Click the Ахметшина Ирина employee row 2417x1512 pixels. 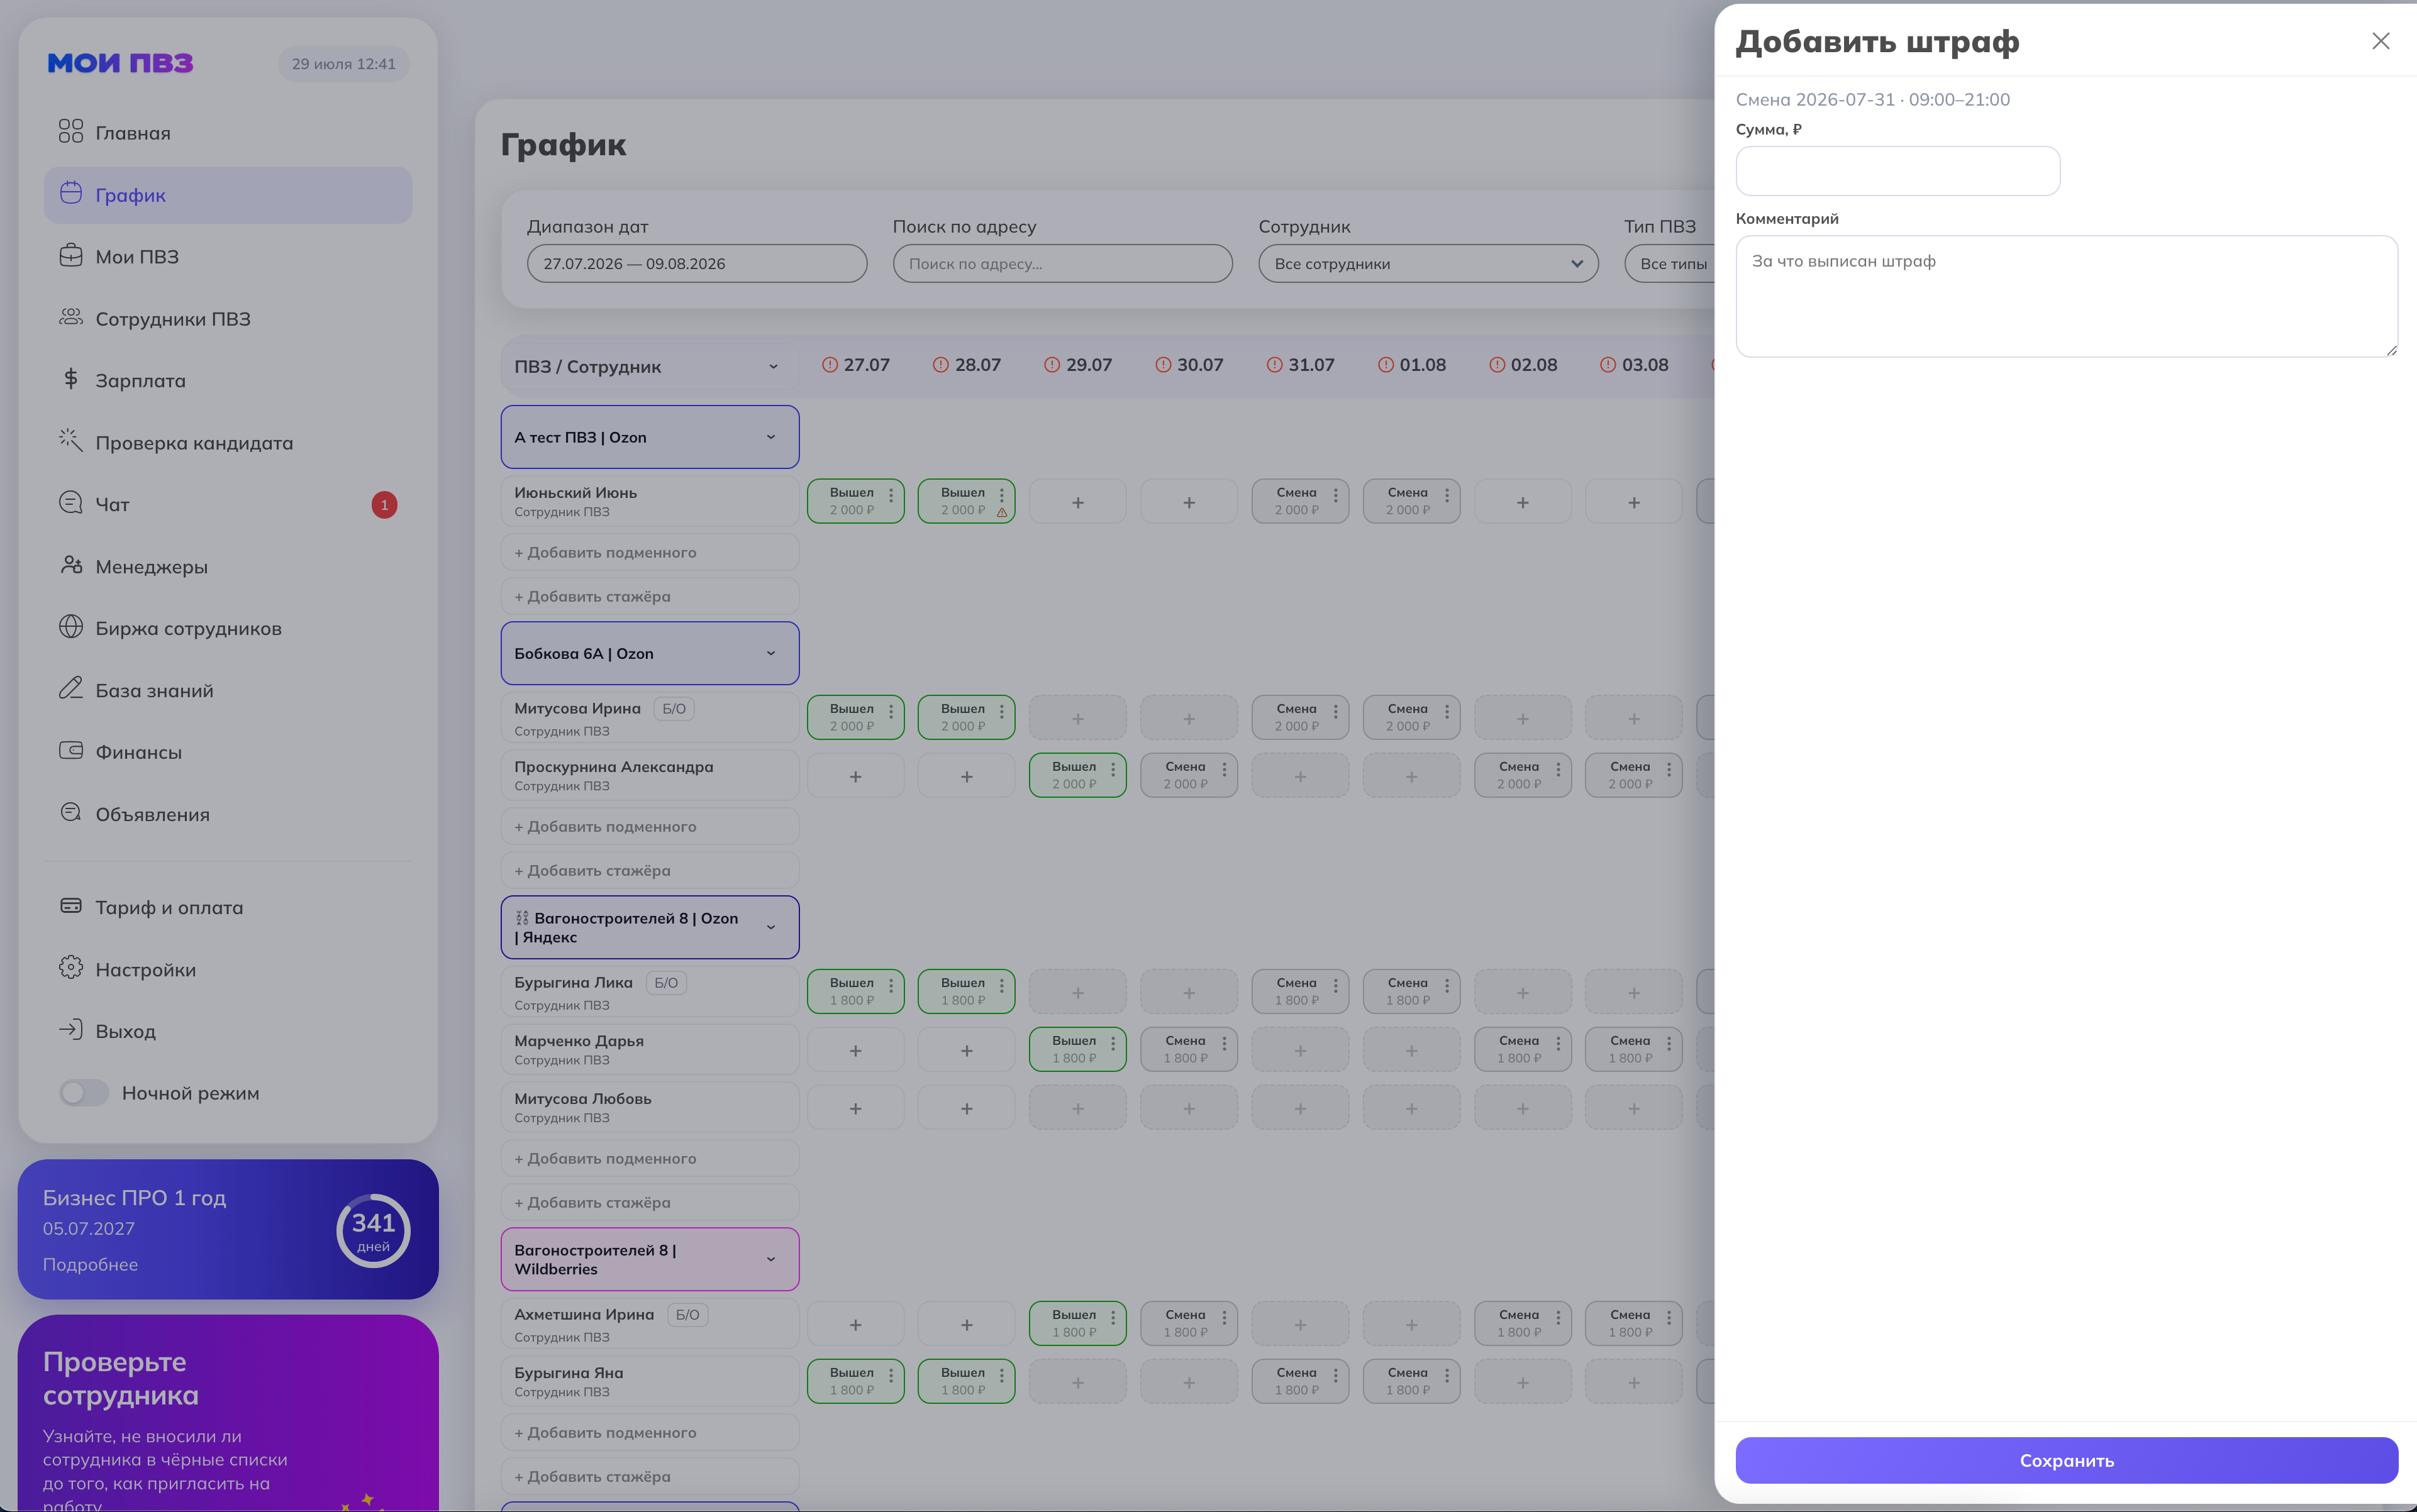649,1324
